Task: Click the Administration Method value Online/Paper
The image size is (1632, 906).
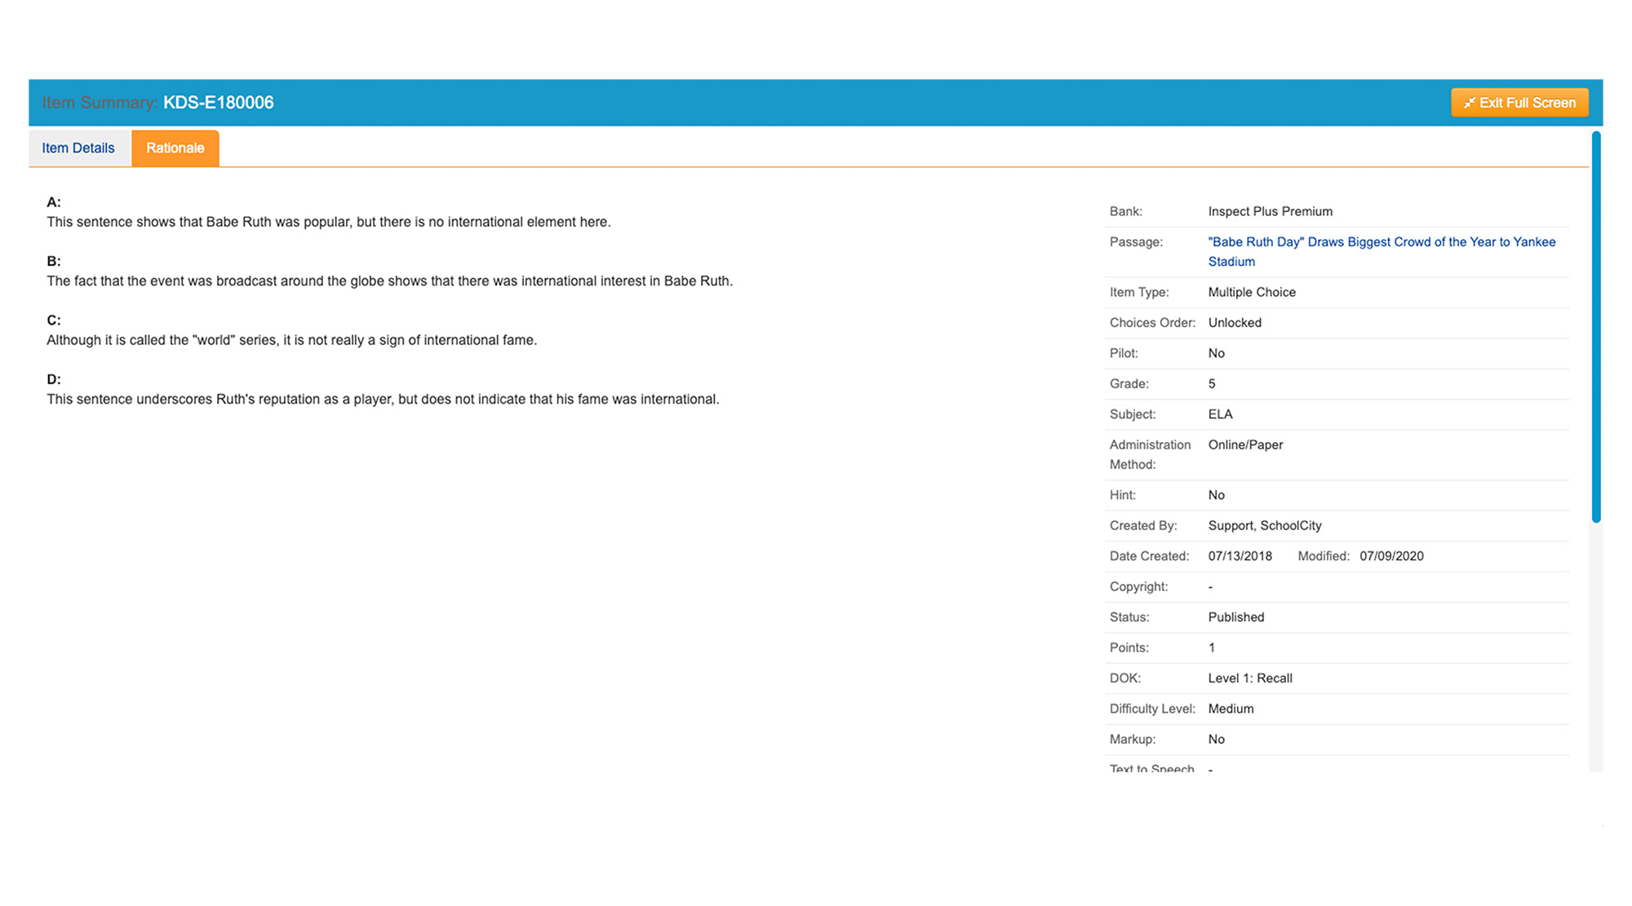Action: point(1245,444)
